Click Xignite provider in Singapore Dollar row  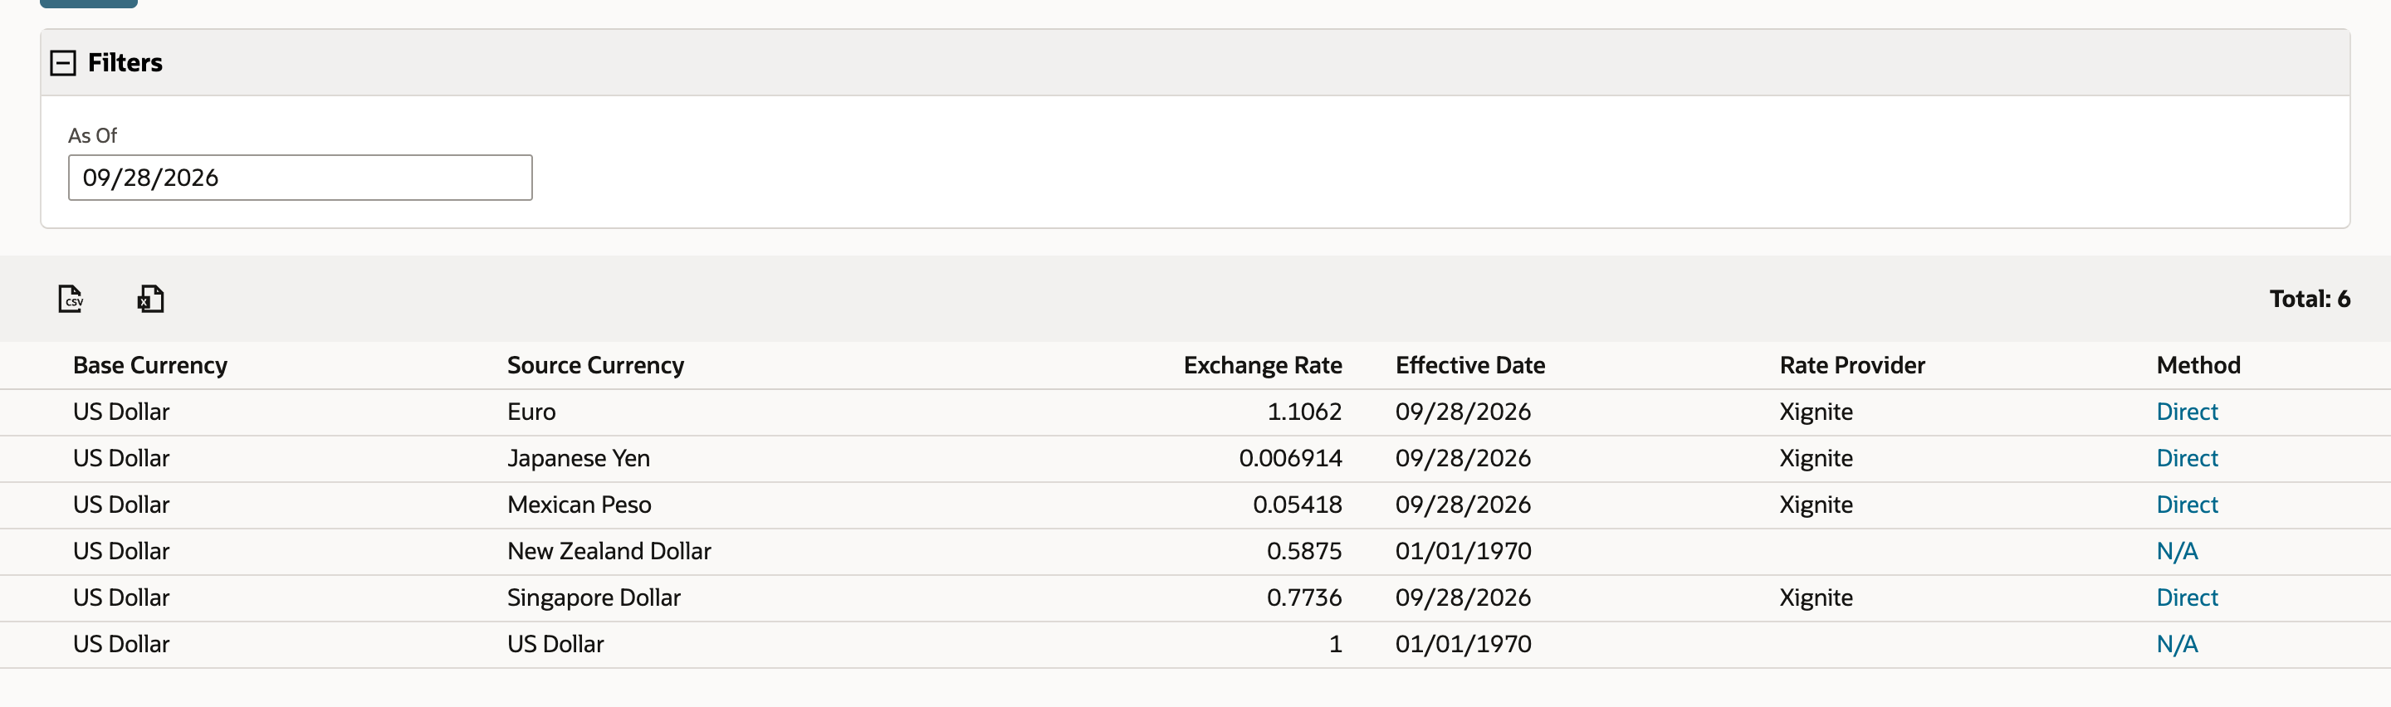tap(1816, 597)
